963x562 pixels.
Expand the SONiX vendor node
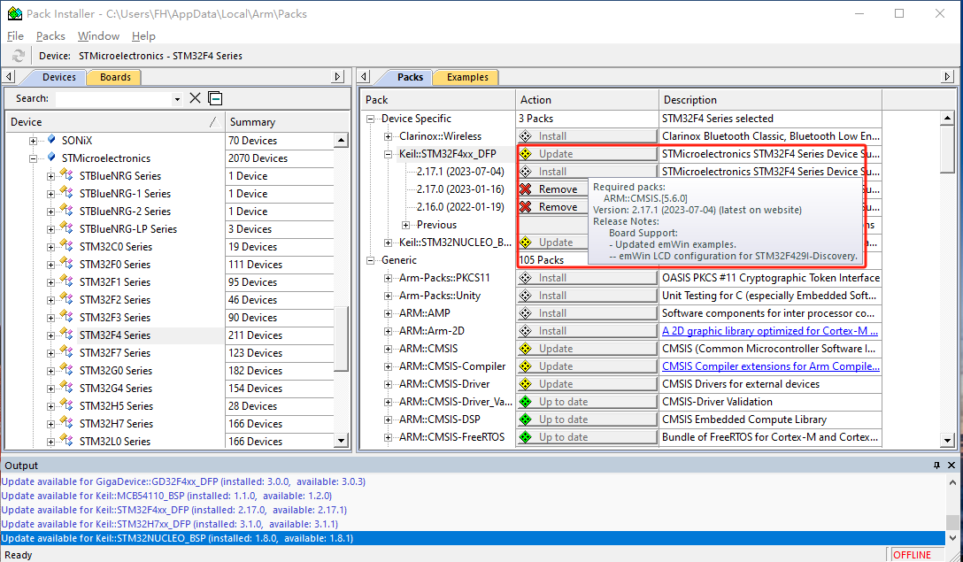pos(34,141)
